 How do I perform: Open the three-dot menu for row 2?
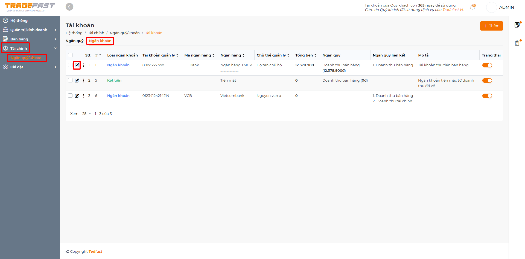pyautogui.click(x=84, y=81)
